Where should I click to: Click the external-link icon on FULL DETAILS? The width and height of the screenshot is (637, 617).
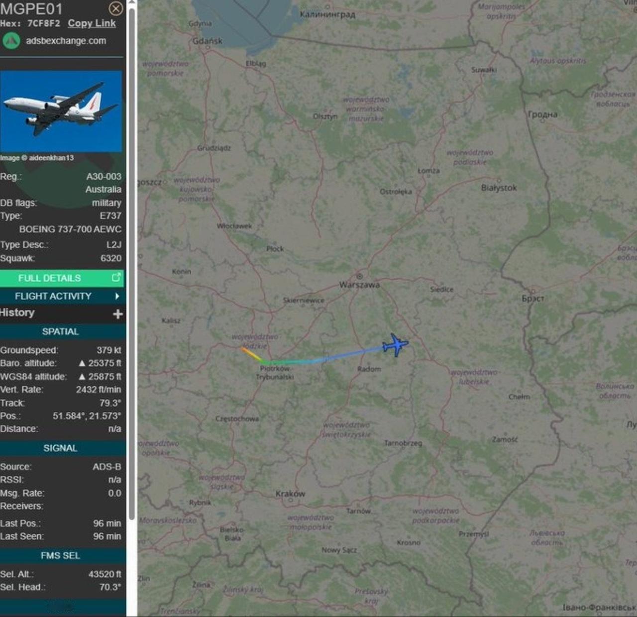click(x=116, y=278)
